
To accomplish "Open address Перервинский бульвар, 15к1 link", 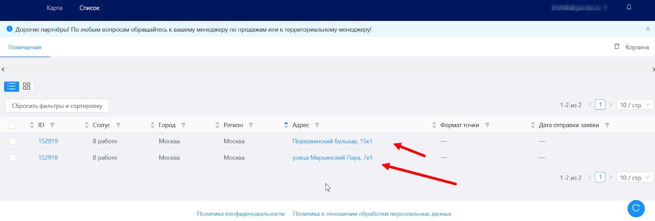I will 332,141.
